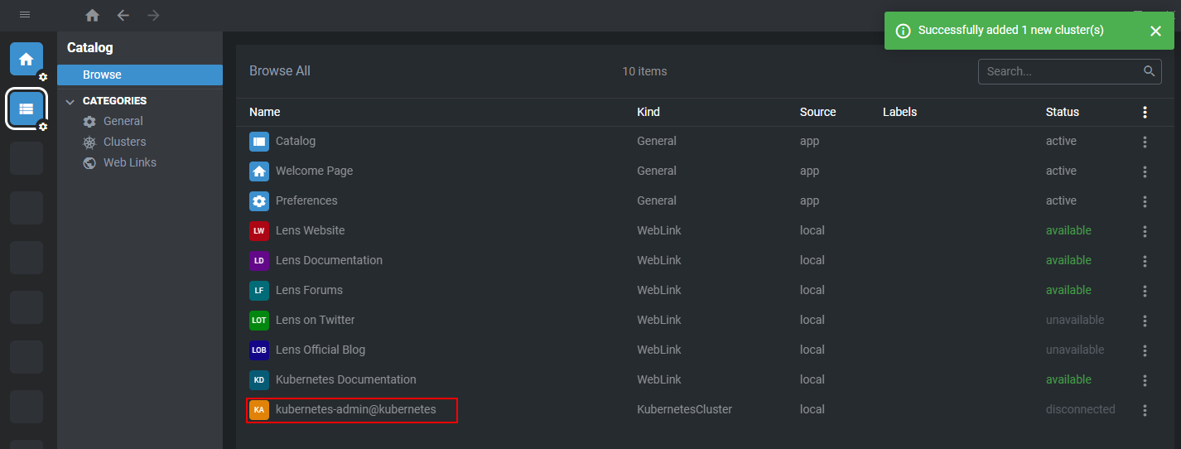
Task: Click the Labels column header
Action: [x=900, y=112]
